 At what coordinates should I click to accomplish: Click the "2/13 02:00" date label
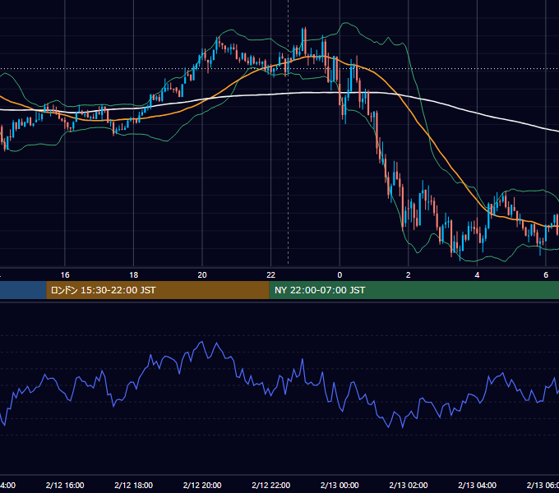(x=409, y=485)
